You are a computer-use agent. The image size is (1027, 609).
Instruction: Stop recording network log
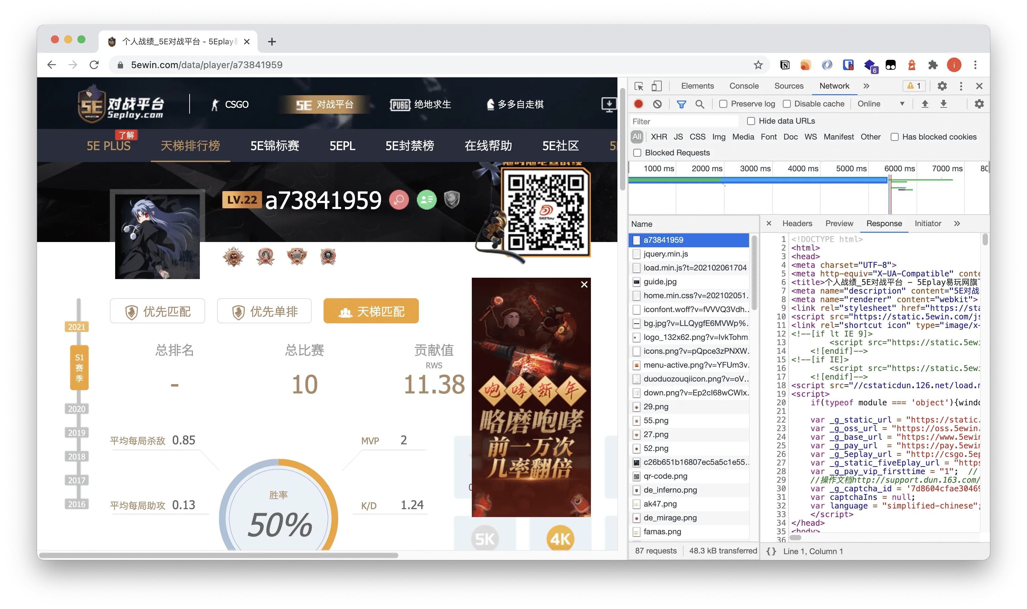tap(638, 104)
